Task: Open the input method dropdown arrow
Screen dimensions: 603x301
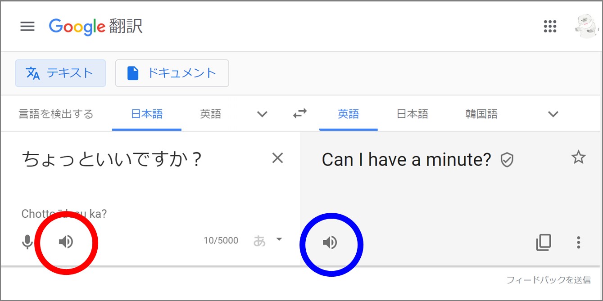Action: coord(279,239)
